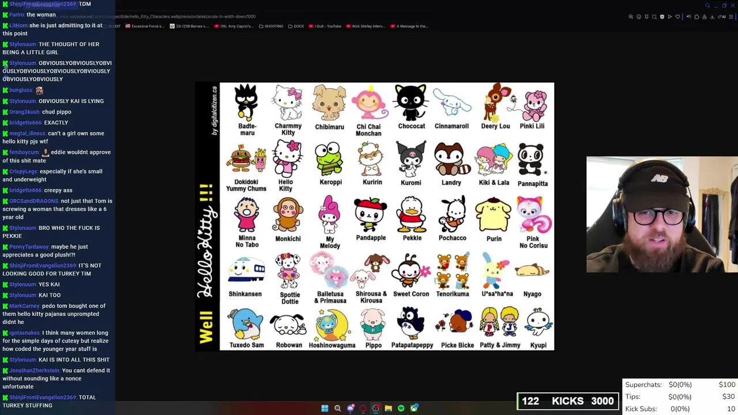
Task: Open taskbar Search magnifier
Action: (x=337, y=408)
